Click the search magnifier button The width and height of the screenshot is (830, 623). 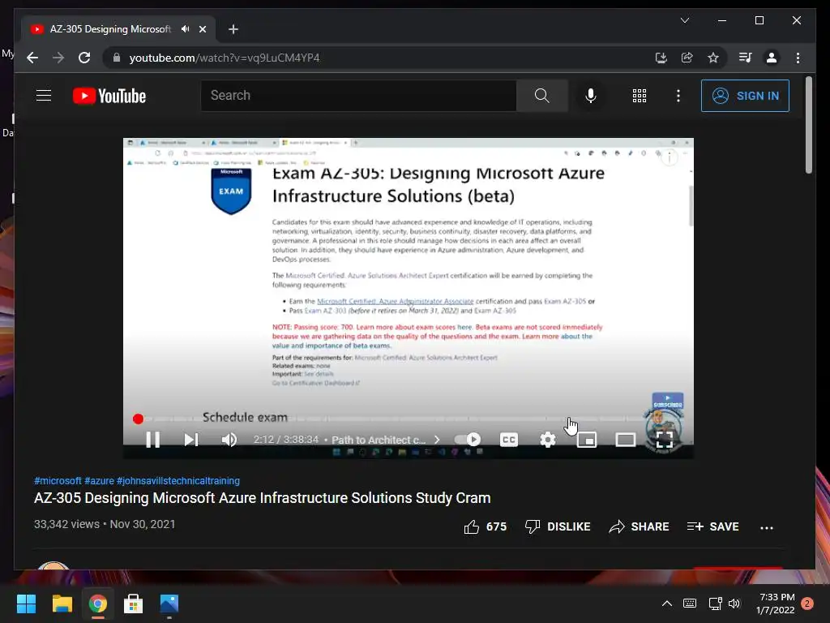point(542,96)
